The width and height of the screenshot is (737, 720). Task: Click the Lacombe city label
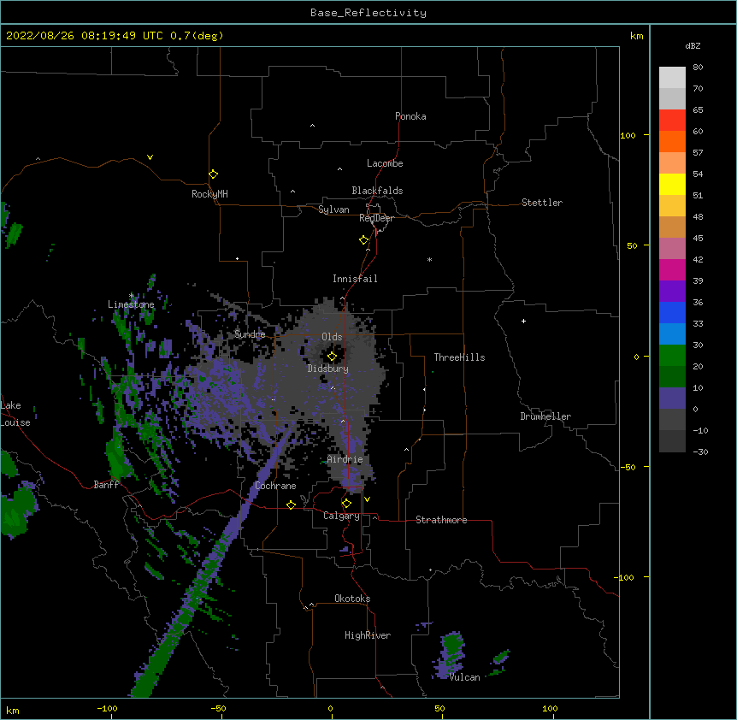tap(385, 163)
